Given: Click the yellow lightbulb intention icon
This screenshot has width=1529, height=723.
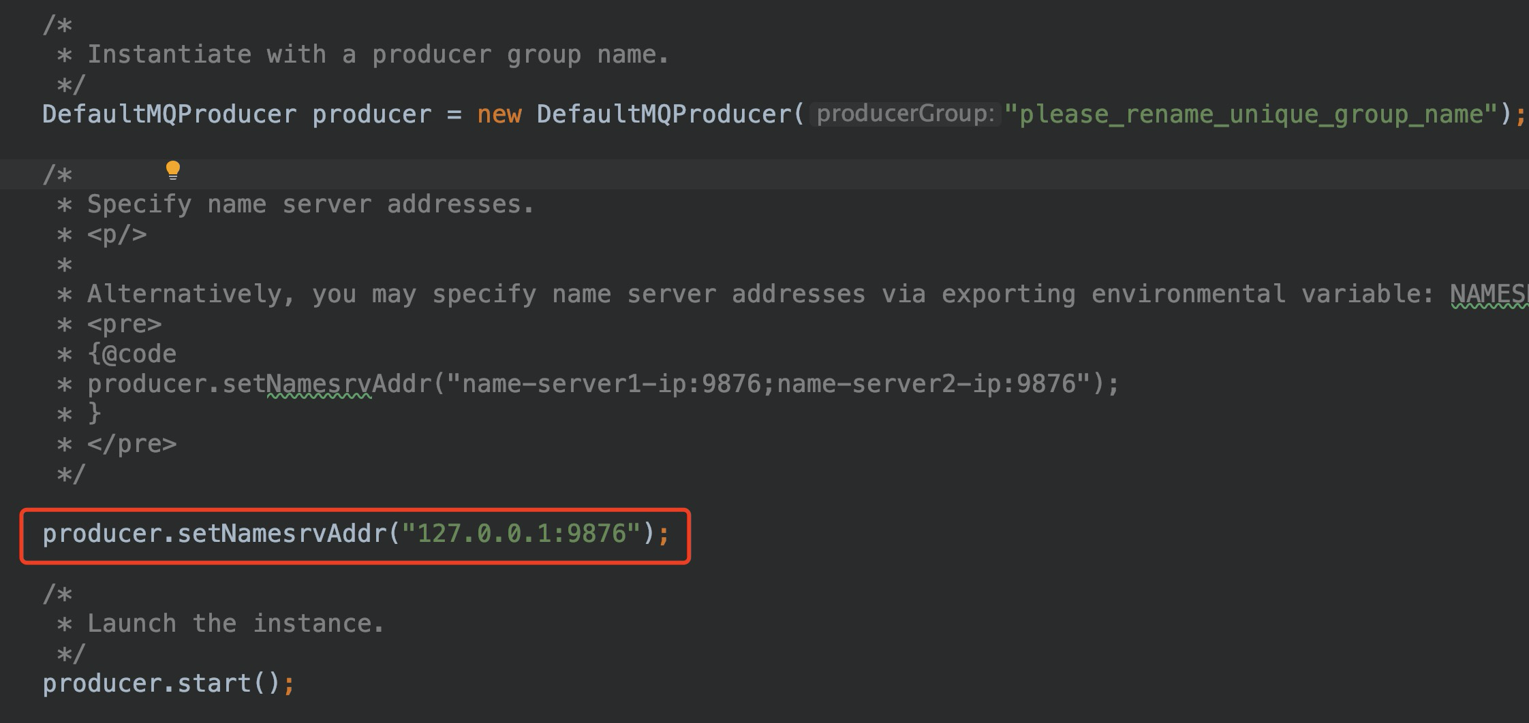Looking at the screenshot, I should [x=173, y=170].
